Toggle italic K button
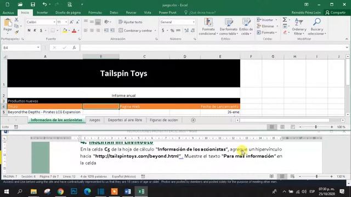This screenshot has height=197, width=351. 35,31
